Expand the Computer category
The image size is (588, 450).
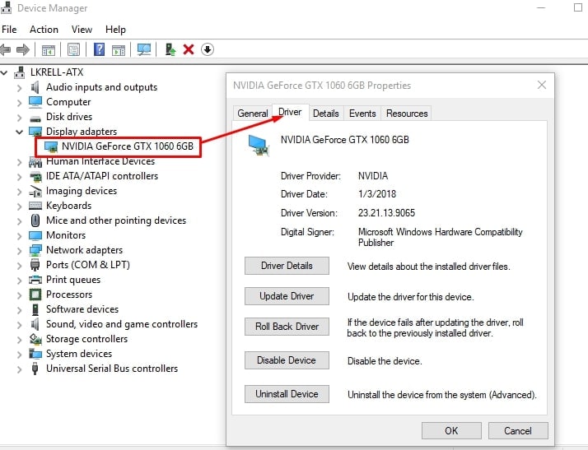[20, 102]
